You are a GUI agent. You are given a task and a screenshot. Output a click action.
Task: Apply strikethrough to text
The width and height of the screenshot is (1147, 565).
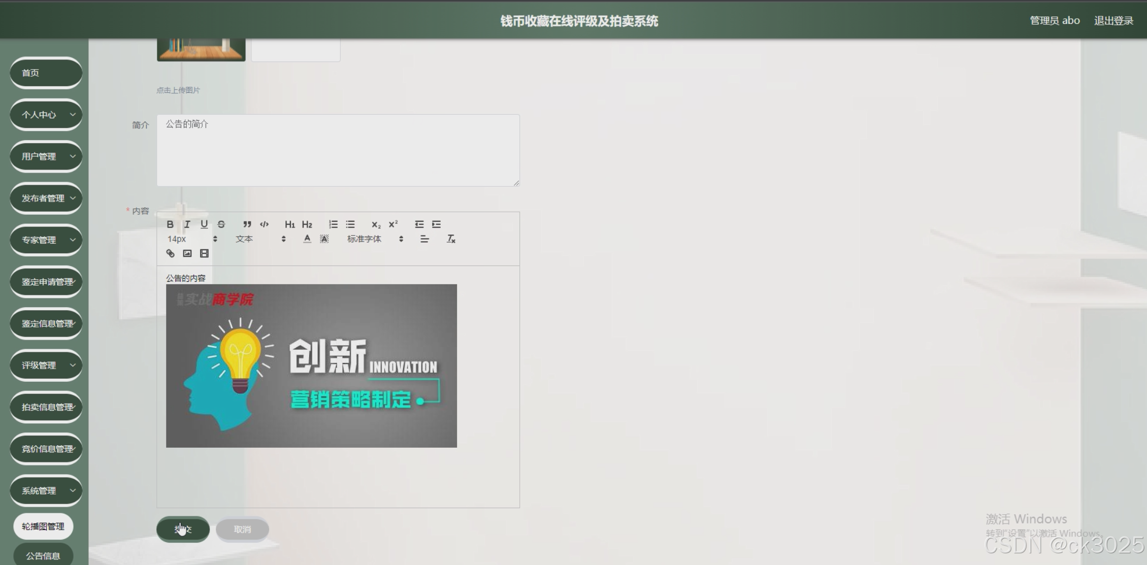point(221,224)
